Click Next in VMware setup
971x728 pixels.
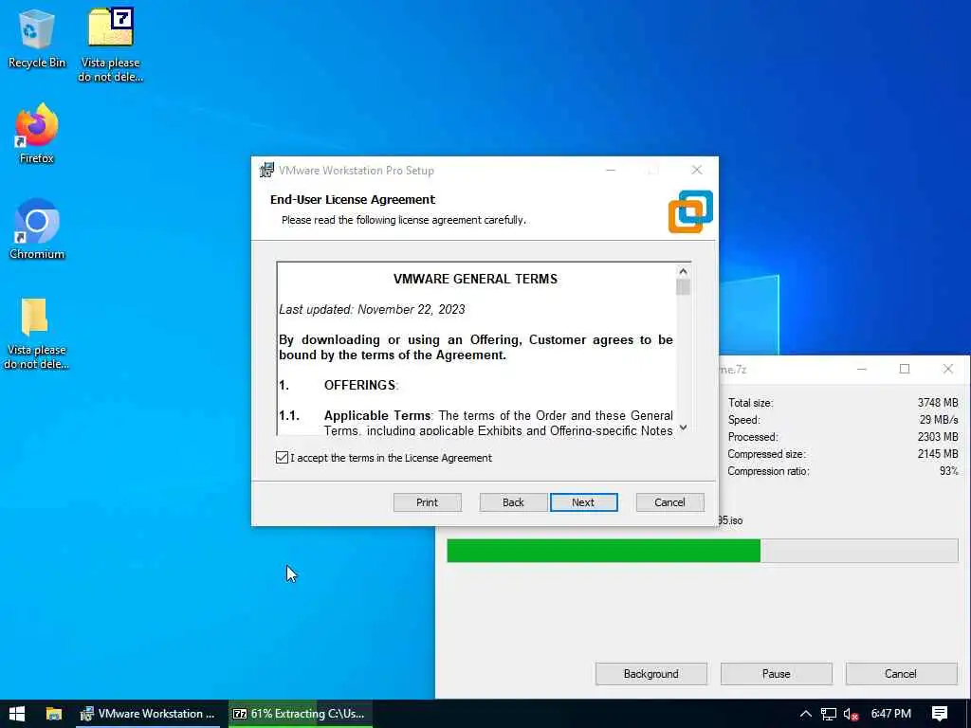coord(583,502)
